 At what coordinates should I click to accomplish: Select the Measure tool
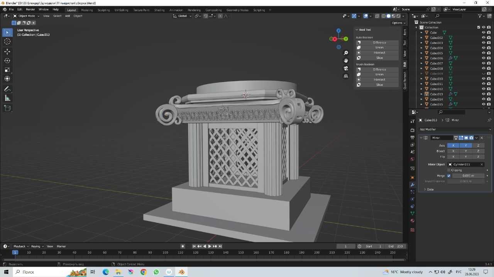point(7,98)
